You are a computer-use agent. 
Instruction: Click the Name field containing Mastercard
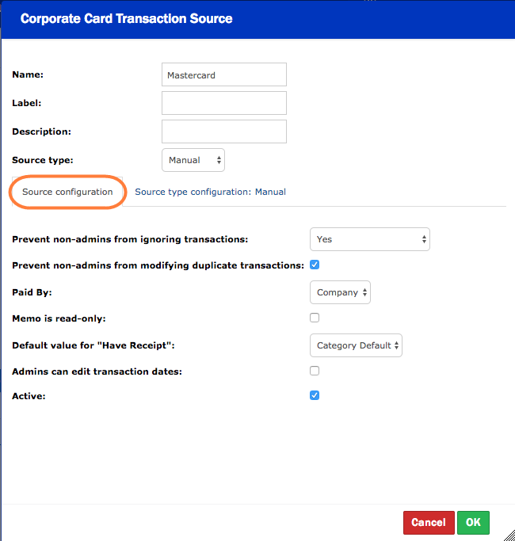(223, 75)
